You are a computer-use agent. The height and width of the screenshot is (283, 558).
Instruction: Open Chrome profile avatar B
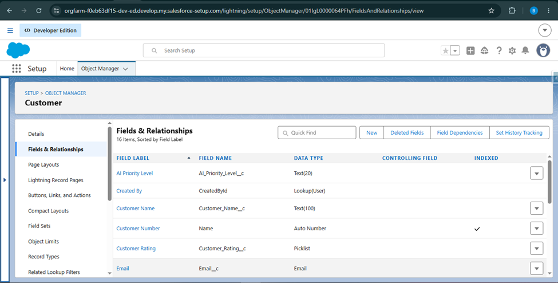tap(533, 11)
